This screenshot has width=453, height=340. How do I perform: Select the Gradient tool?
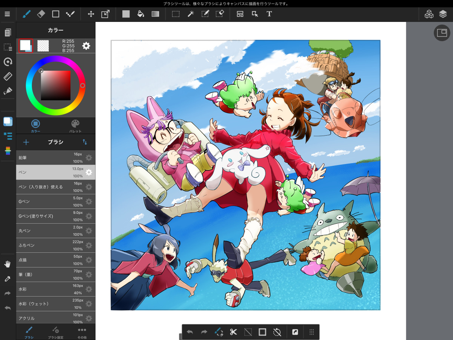[x=155, y=14]
